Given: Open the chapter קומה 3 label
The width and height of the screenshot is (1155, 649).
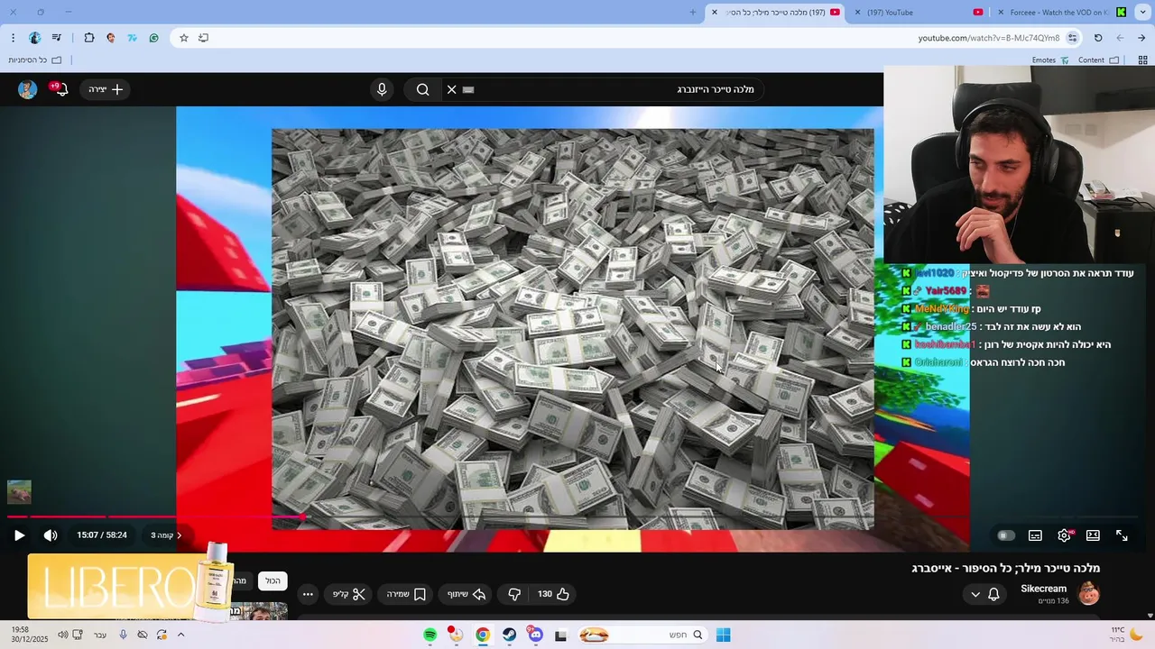Looking at the screenshot, I should [x=166, y=535].
